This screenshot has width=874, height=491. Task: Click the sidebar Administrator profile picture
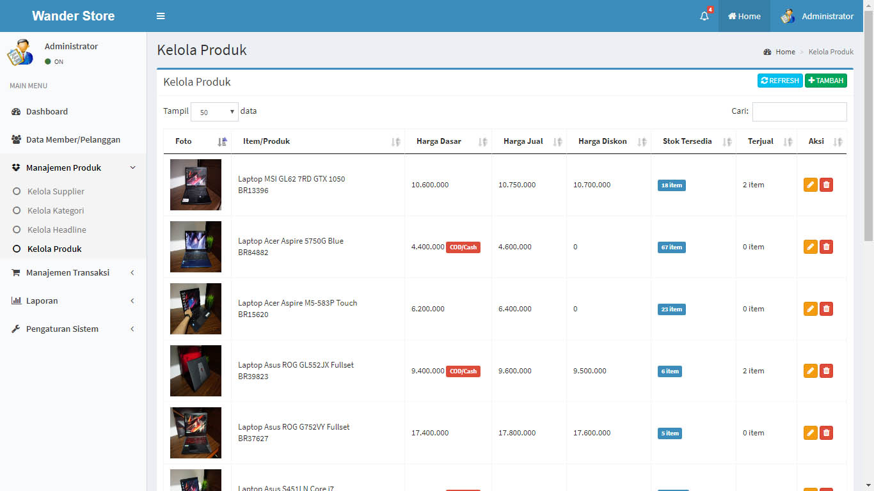(20, 52)
